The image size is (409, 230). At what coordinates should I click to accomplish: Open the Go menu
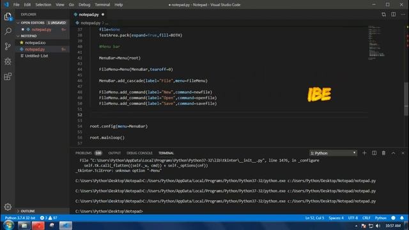click(72, 4)
